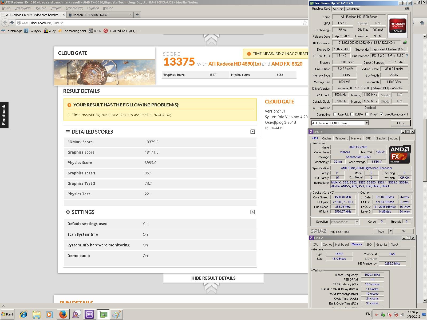Screen dimensions: 427x320
Task: Save BIOS to file using chip icon
Action: tap(405, 43)
